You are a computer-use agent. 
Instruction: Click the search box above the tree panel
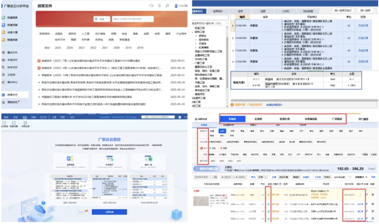pyautogui.click(x=210, y=17)
